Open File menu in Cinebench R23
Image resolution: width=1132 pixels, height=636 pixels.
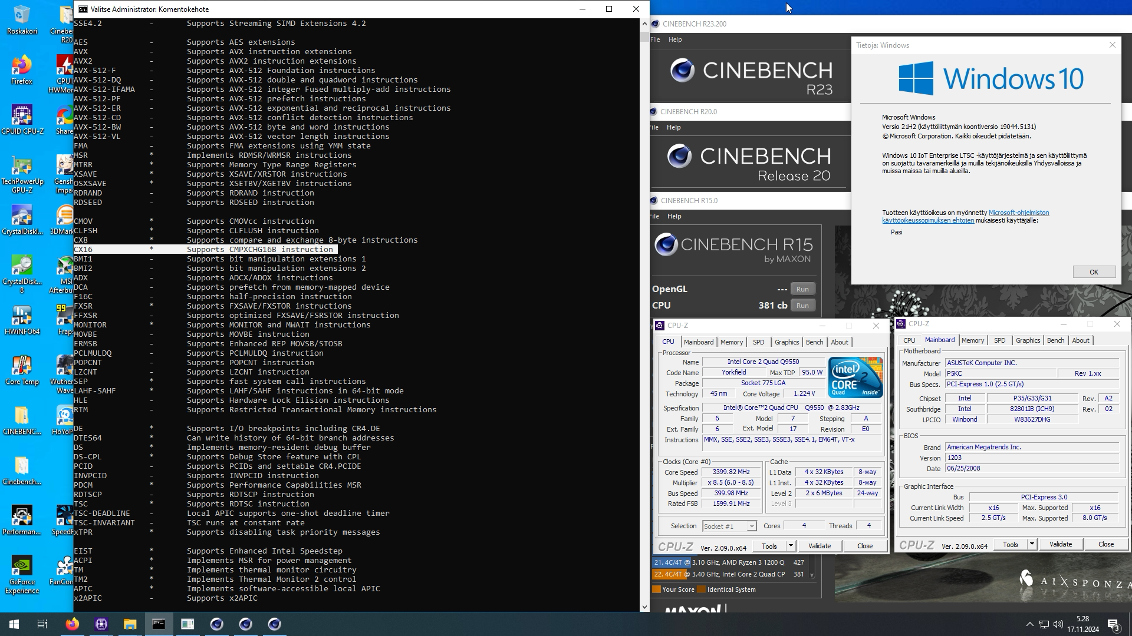655,39
